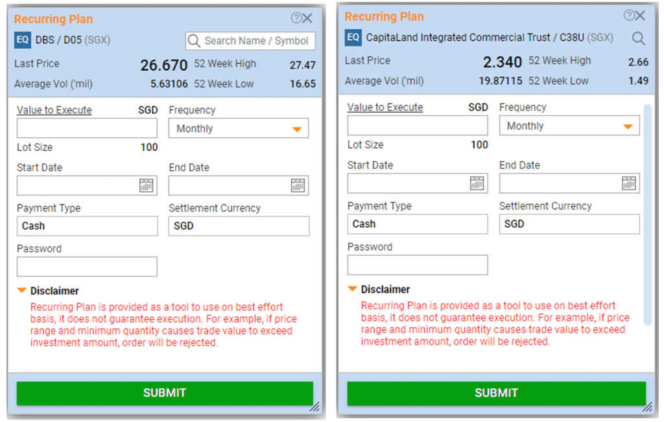Focus the Search Name / Symbol field
The image size is (664, 422).
(256, 41)
